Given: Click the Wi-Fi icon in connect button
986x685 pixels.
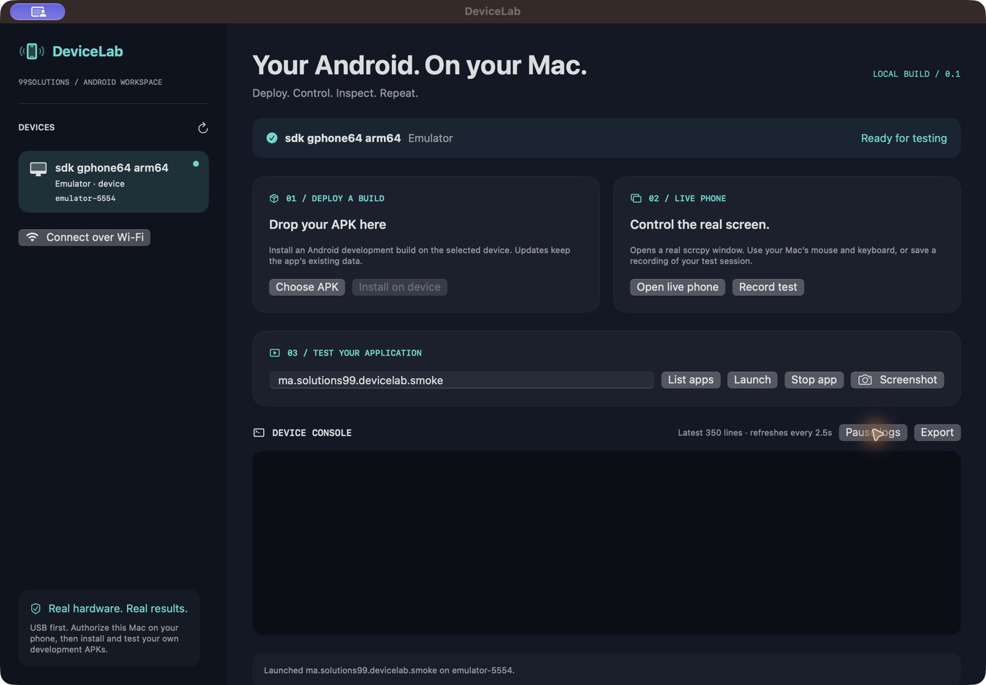Looking at the screenshot, I should coord(32,237).
